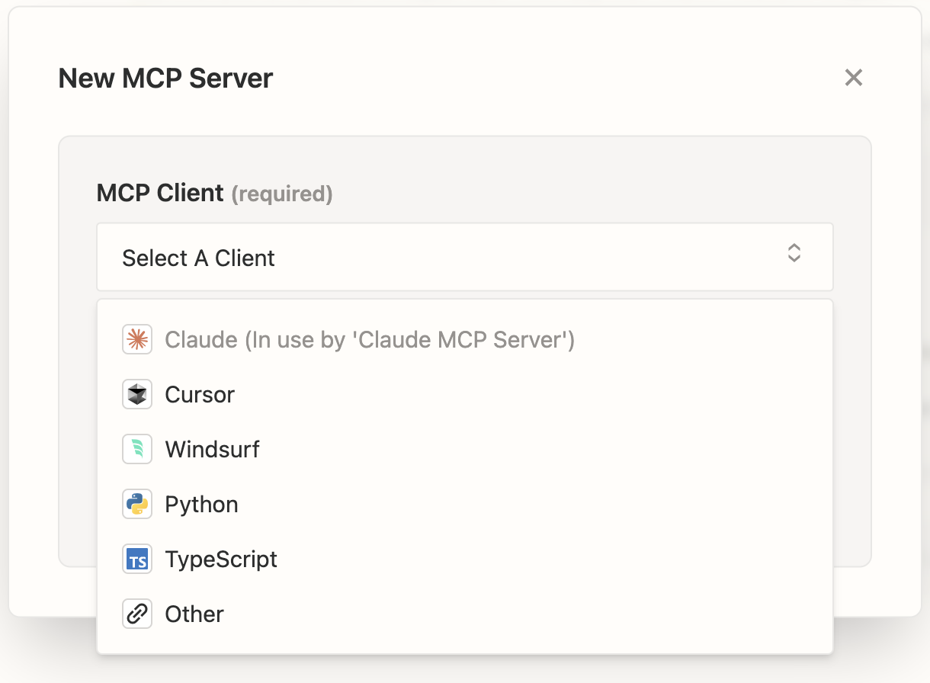Click the Cursor cube icon

(x=137, y=394)
